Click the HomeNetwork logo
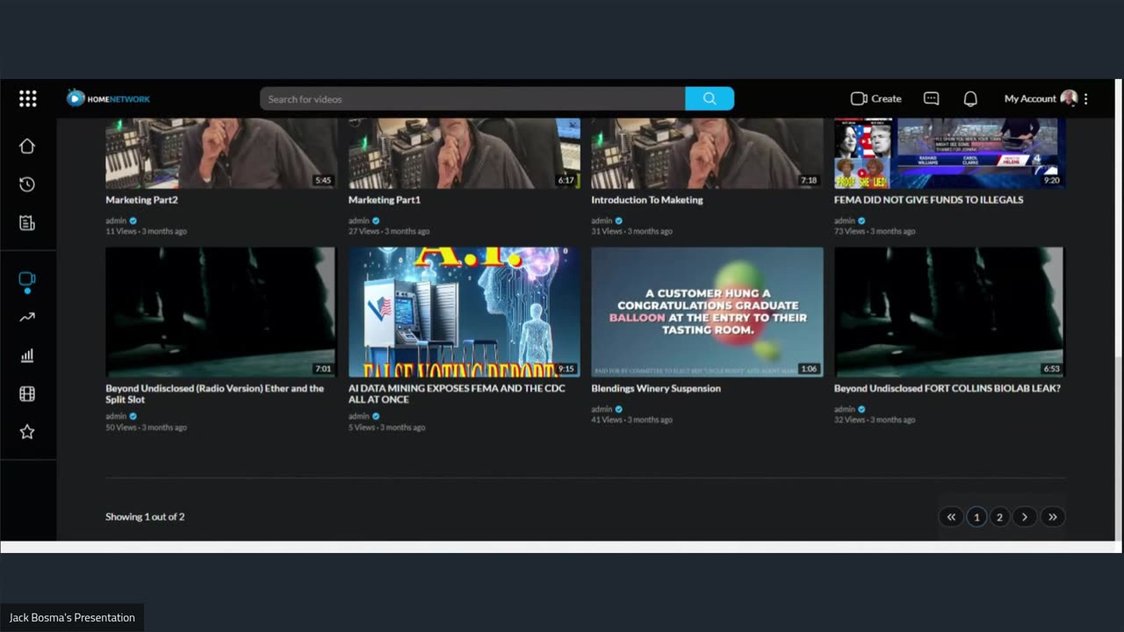 coord(109,98)
